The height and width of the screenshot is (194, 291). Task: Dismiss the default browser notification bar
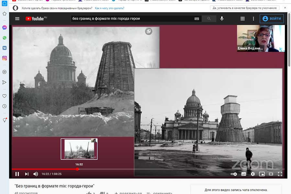point(285,8)
